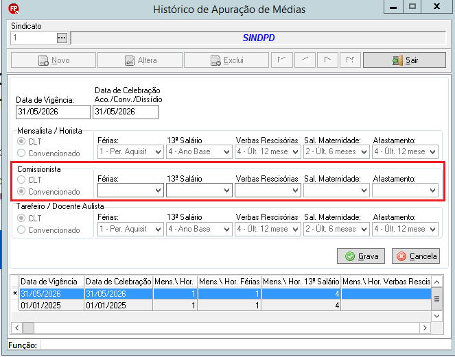Image resolution: width=455 pixels, height=357 pixels.
Task: Click Data de Celebração grid column header
Action: [x=119, y=282]
